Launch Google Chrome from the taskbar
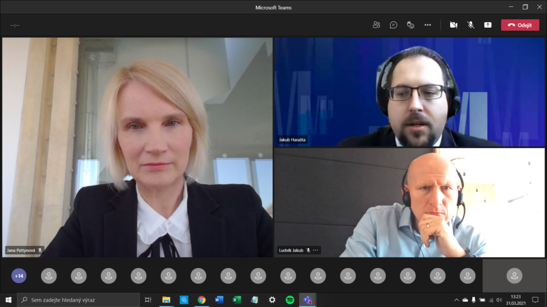547x307 pixels. (x=201, y=300)
